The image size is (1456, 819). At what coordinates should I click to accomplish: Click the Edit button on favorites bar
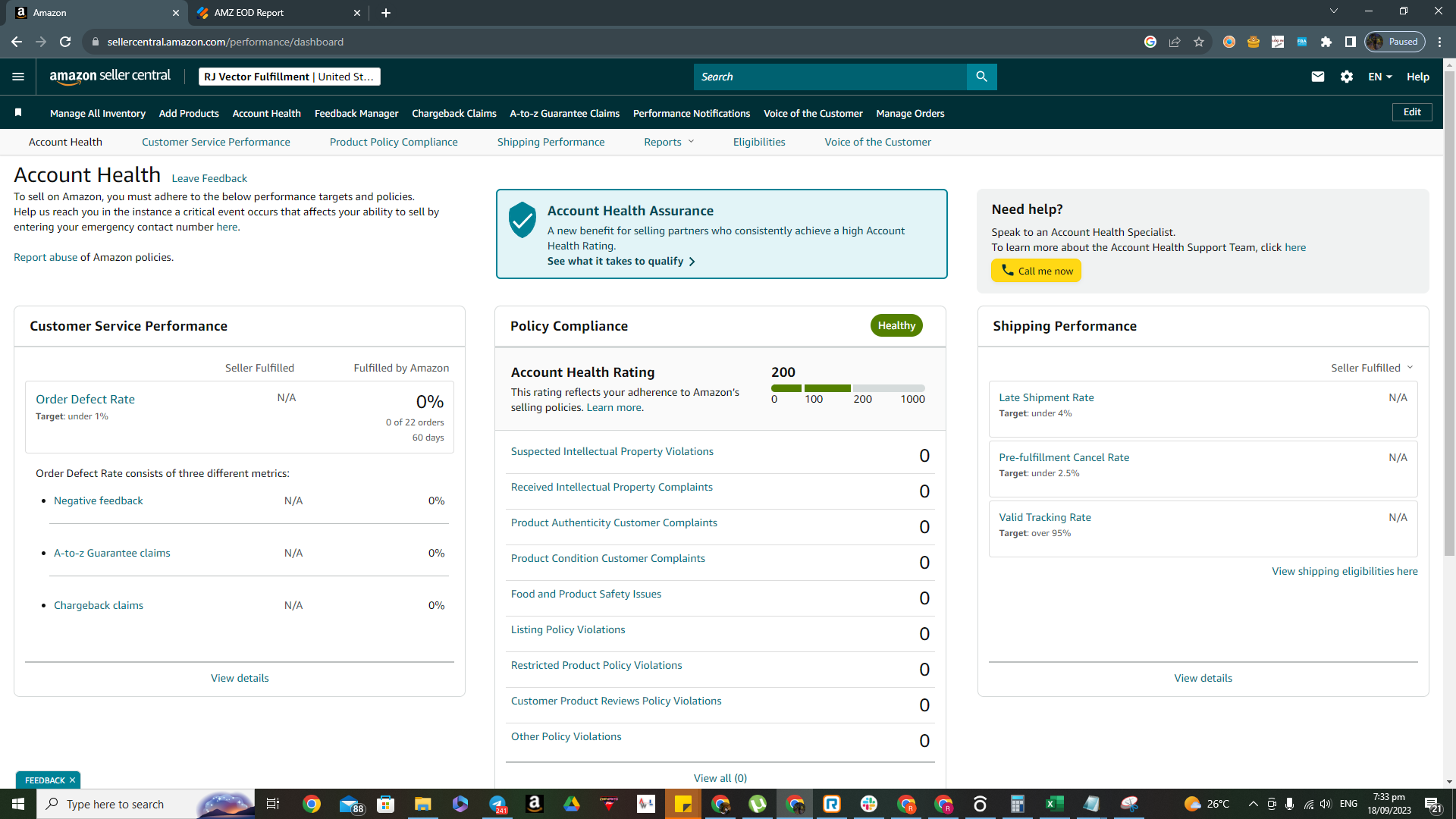tap(1412, 112)
